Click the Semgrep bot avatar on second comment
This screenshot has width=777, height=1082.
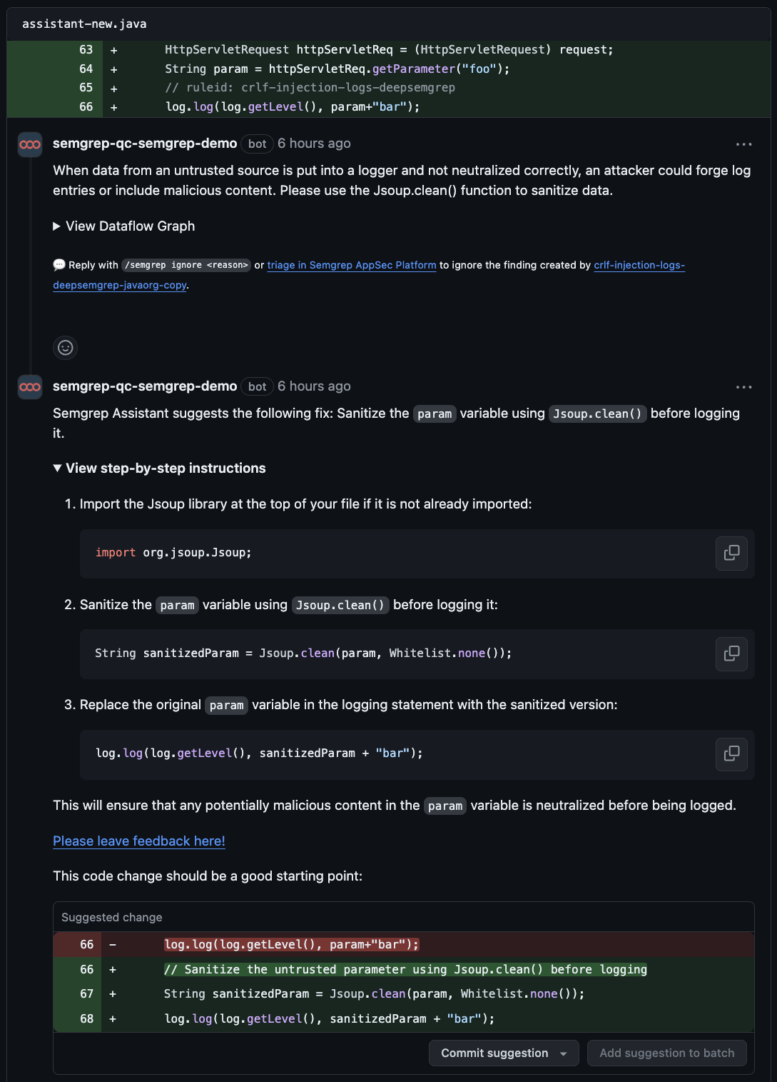click(x=29, y=386)
